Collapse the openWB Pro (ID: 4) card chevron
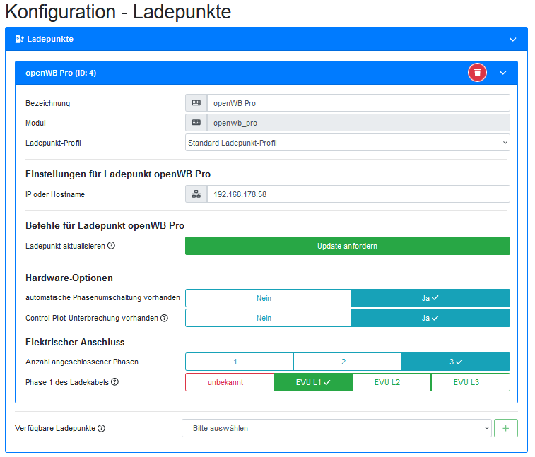The height and width of the screenshot is (457, 535). click(503, 73)
